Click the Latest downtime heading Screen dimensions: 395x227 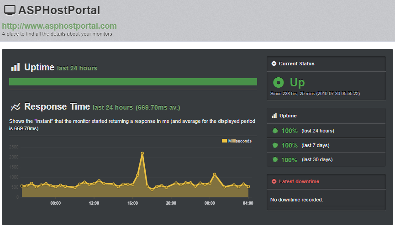coord(299,181)
